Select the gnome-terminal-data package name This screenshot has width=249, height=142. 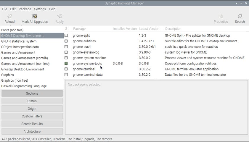[x=88, y=75]
